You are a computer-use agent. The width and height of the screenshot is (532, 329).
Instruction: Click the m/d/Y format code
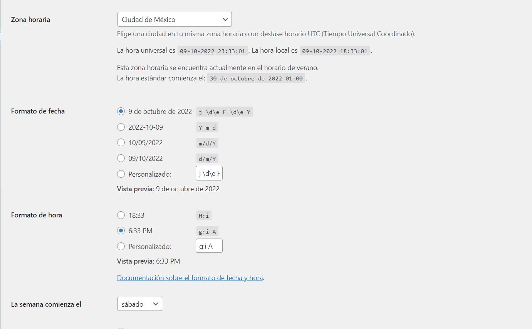coord(207,143)
